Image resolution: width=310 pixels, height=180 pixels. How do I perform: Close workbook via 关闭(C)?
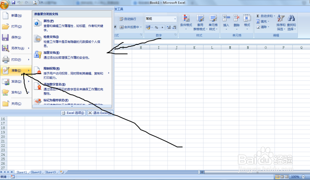point(16,103)
